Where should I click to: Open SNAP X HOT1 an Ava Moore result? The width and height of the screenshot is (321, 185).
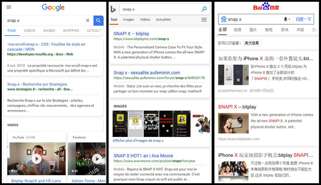point(143,156)
